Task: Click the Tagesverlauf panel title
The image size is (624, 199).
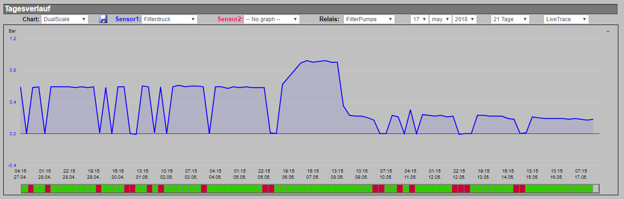Action: coord(28,9)
